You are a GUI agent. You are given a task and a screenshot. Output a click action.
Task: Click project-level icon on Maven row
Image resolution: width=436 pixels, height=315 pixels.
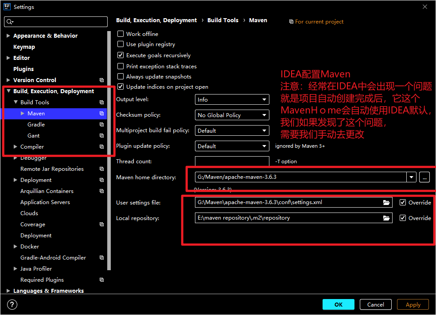[102, 113]
